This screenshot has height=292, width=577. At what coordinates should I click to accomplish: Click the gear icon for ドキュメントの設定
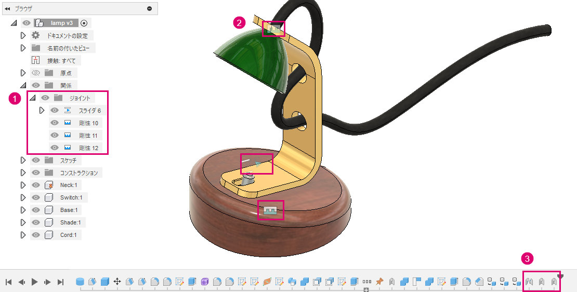[x=36, y=35]
